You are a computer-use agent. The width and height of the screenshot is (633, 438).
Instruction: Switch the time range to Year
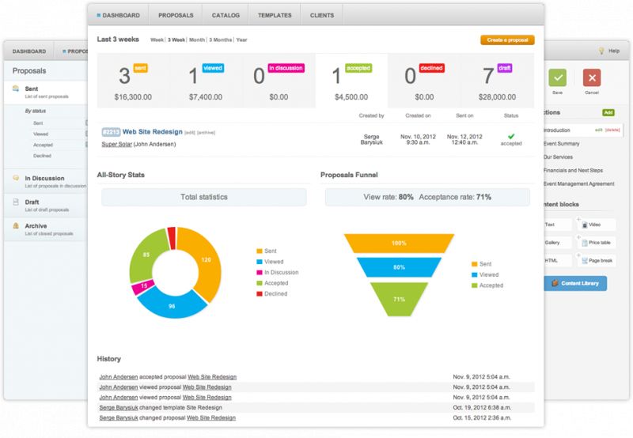click(x=241, y=40)
